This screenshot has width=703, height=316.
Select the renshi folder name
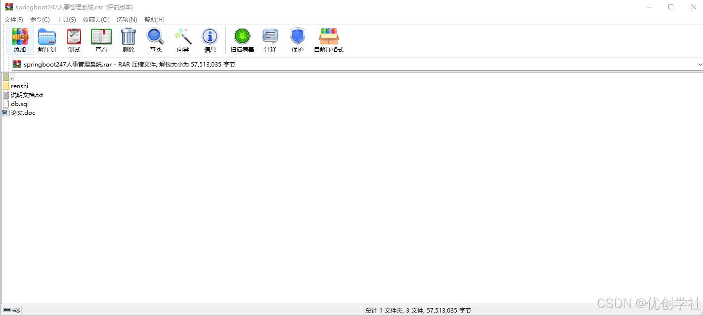[20, 86]
